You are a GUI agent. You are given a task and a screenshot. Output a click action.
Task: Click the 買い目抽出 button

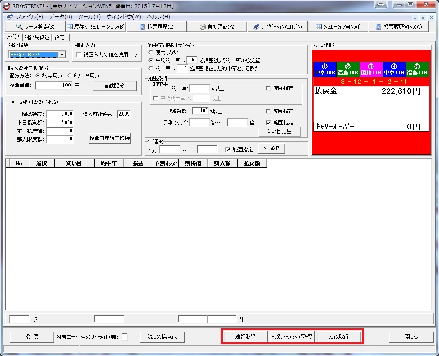pos(279,131)
